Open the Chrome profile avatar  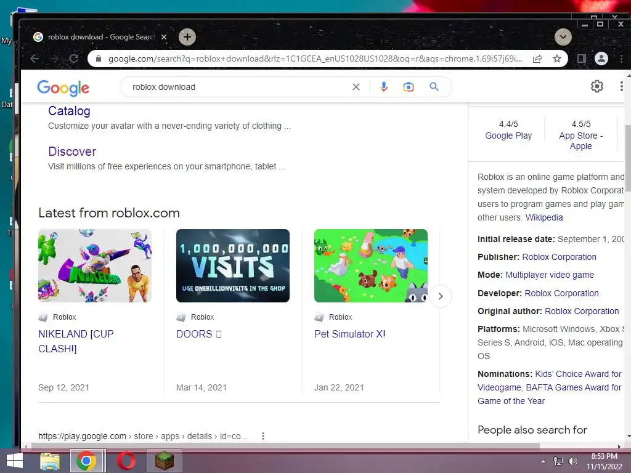[x=601, y=59]
